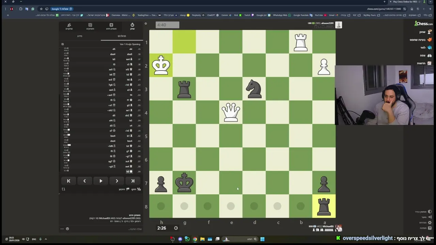
Task: Open the Learn item in right sidebar
Action: (425, 48)
